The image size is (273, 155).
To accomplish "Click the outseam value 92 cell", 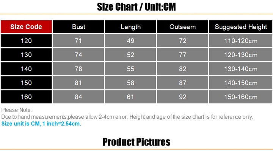I will point(183,97).
